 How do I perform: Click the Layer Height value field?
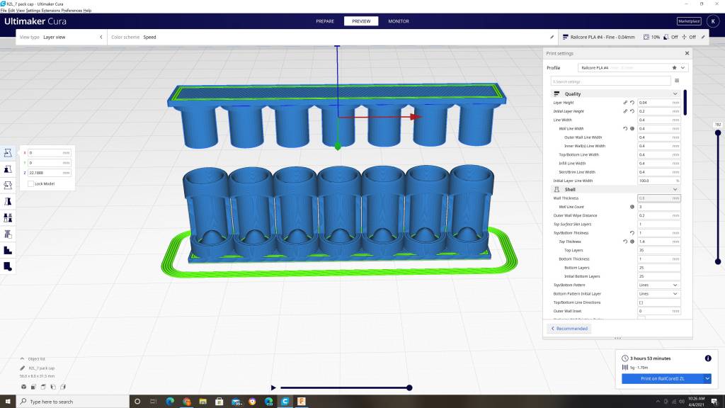pos(659,103)
